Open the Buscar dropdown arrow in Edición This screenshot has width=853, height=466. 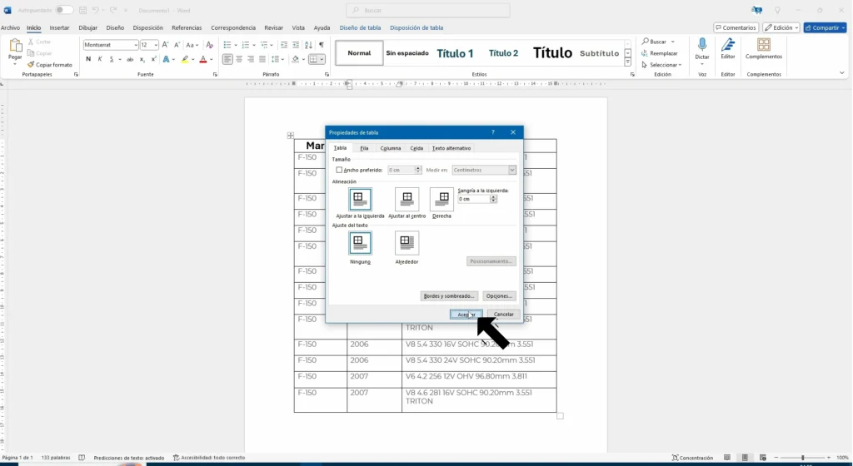pyautogui.click(x=673, y=42)
